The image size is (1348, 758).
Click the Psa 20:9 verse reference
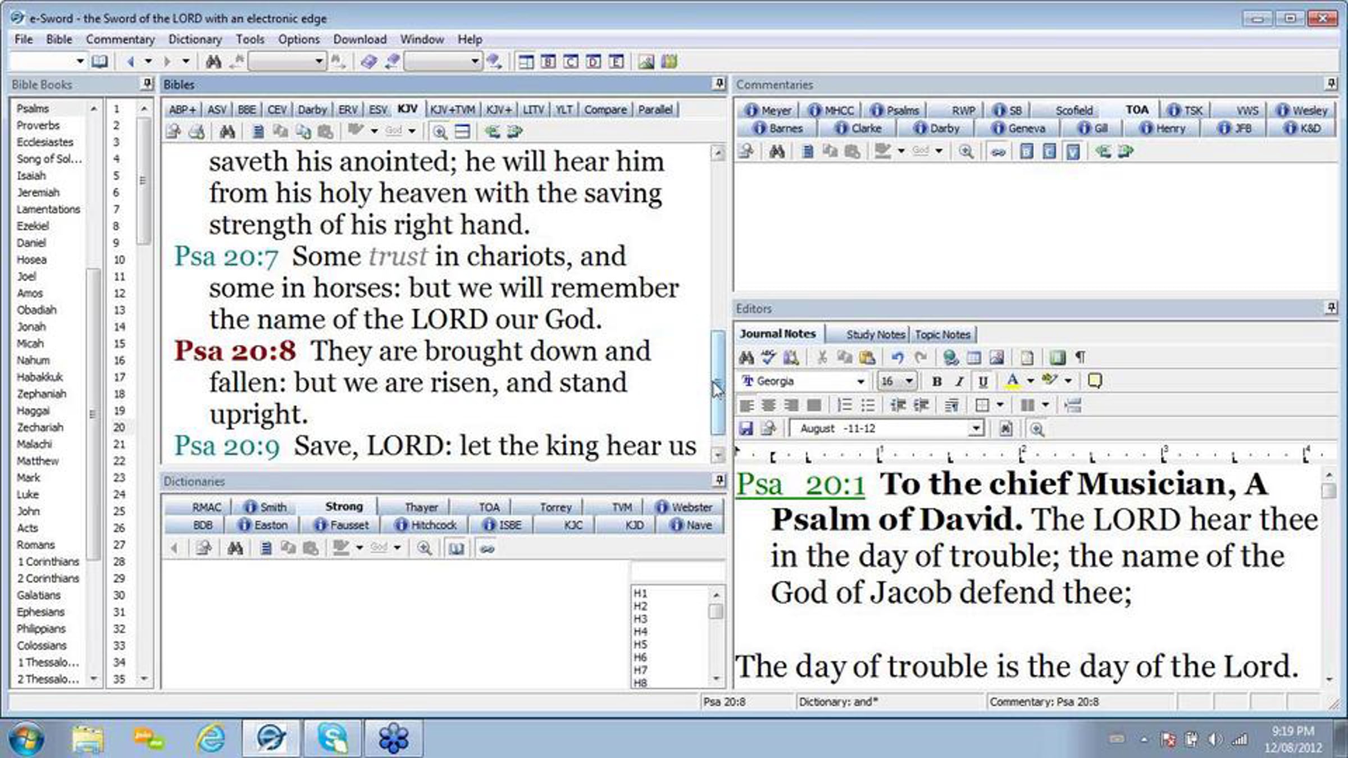pos(227,446)
